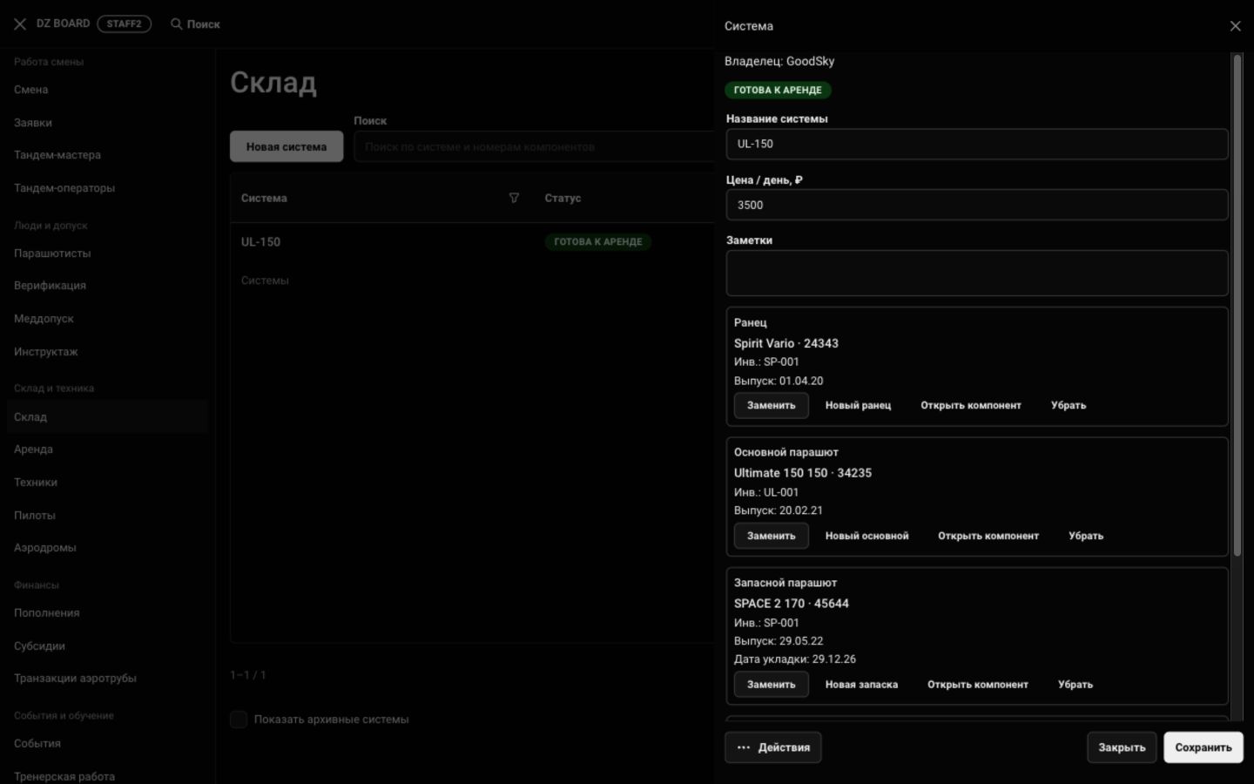Open Пилоты in sidebar

[x=35, y=516]
